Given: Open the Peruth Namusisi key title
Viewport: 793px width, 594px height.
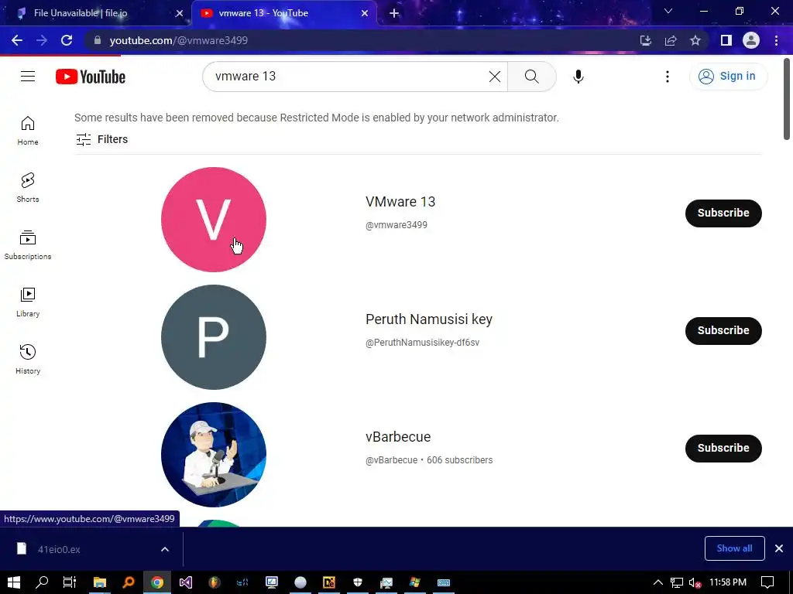Looking at the screenshot, I should tap(429, 319).
